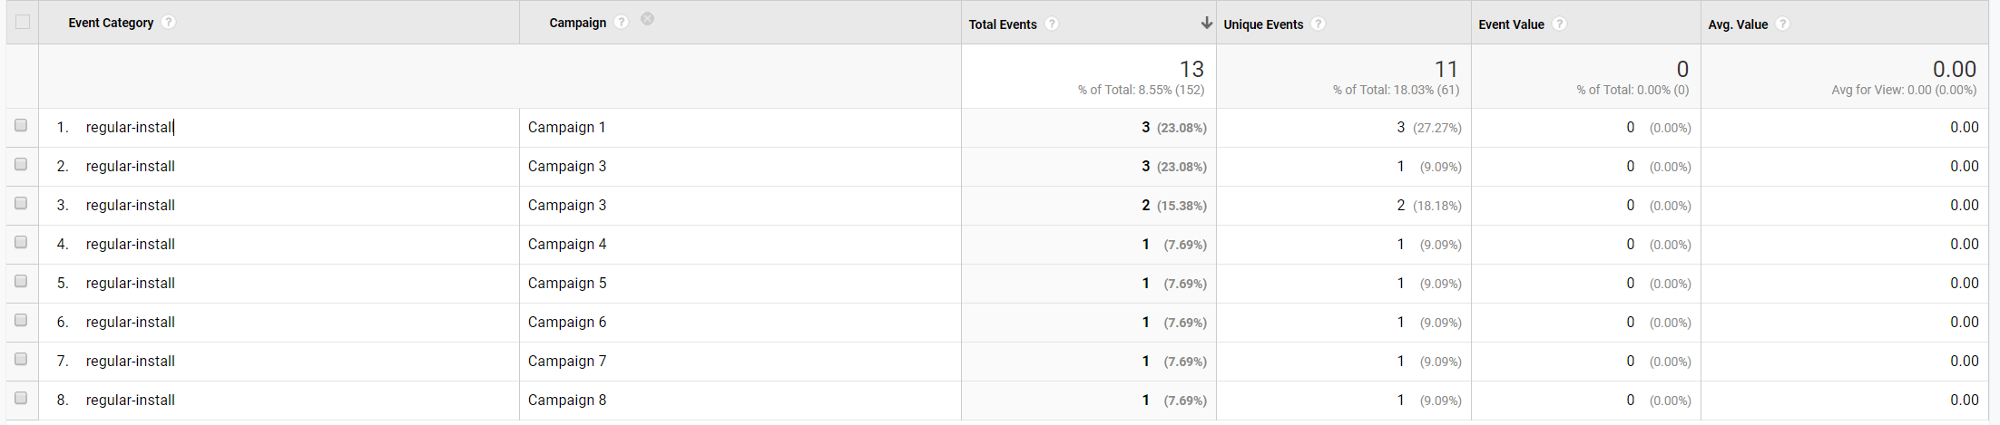Sort table by Event Value column
Viewport: 2000px width, 425px height.
pos(1511,24)
